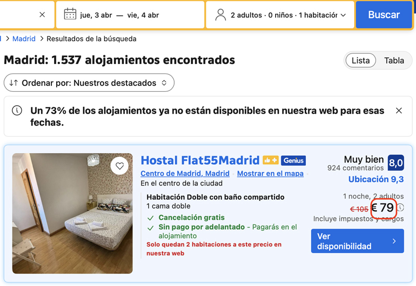Open the Centro de Madrid, Madrid link
Viewport: 416px width, 286px height.
click(x=185, y=173)
